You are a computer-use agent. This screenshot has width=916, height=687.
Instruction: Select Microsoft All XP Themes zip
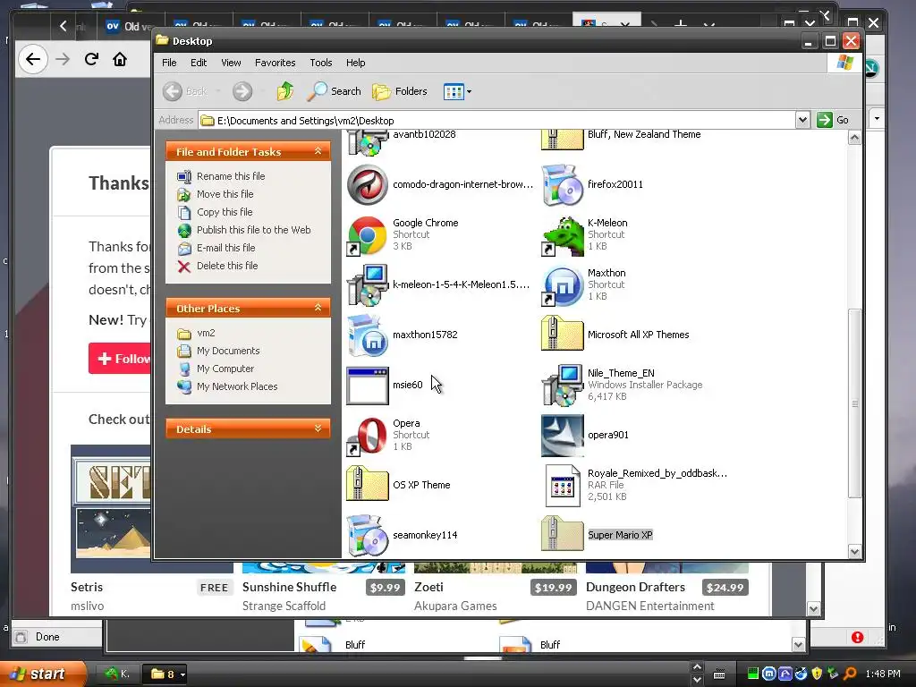(x=615, y=335)
